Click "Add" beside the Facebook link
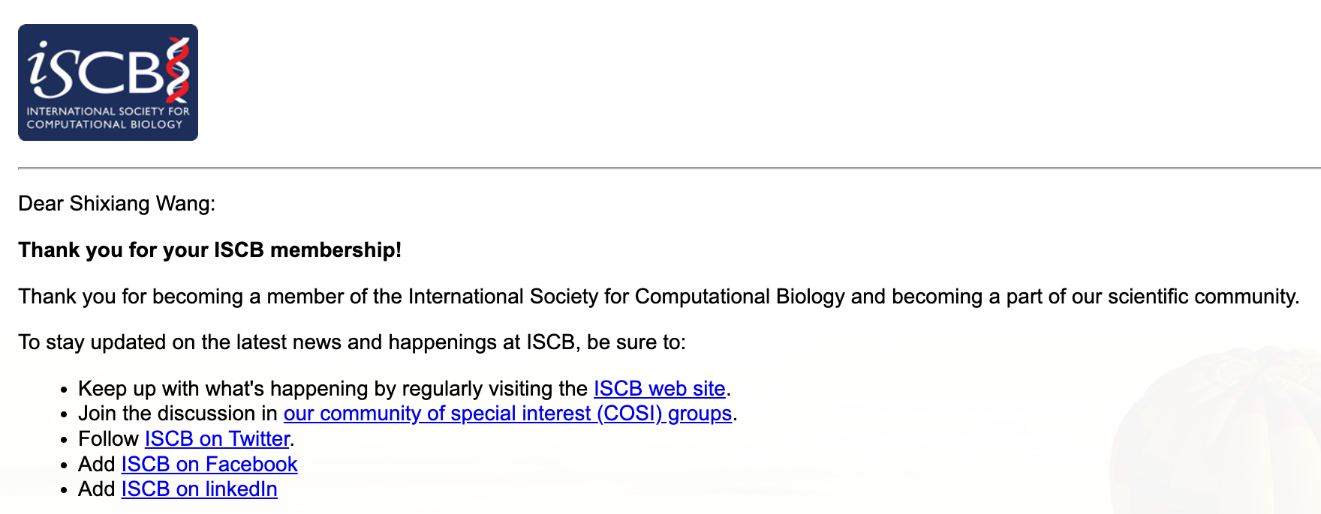 click(x=96, y=465)
